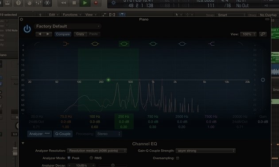Open the Editors scissors icon
The height and width of the screenshot is (167, 279).
click(x=47, y=3)
